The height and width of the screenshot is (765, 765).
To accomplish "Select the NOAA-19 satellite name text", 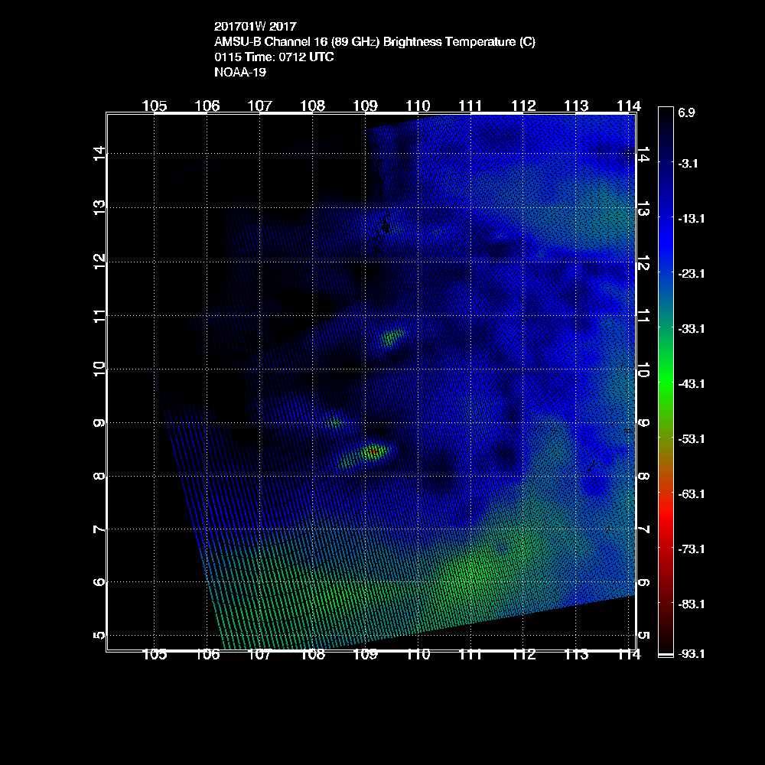I will coord(240,72).
